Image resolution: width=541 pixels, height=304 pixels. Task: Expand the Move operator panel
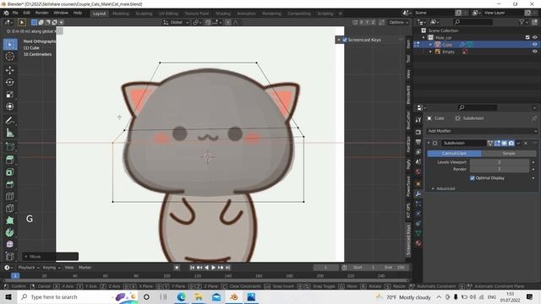pos(51,257)
